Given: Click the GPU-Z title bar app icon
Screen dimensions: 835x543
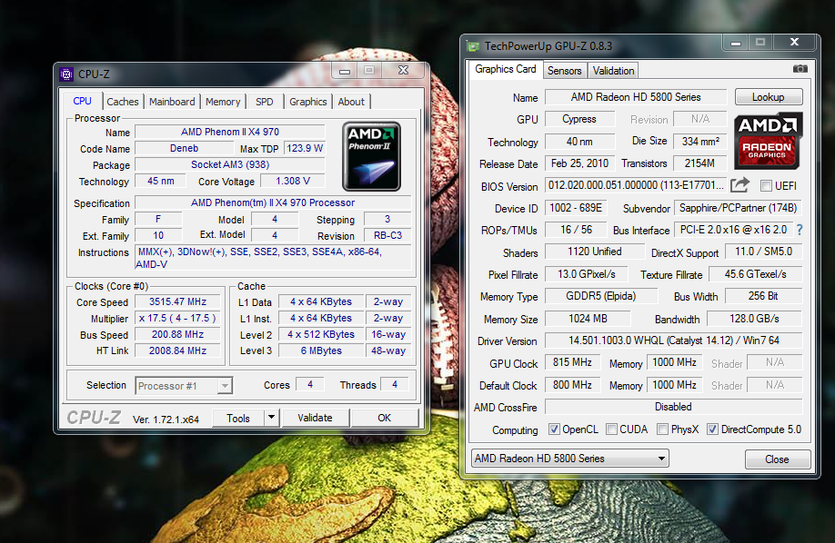Looking at the screenshot, I should (x=473, y=46).
